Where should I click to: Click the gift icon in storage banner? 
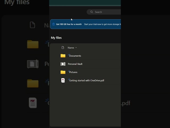click(53, 24)
